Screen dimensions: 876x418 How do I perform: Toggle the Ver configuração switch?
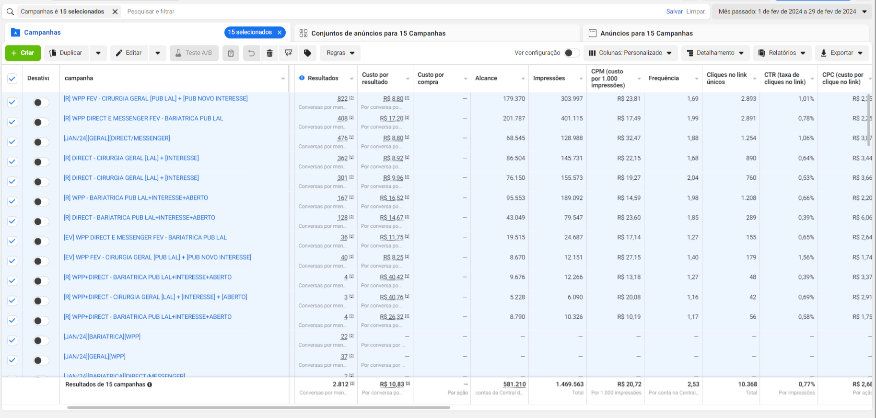click(572, 53)
